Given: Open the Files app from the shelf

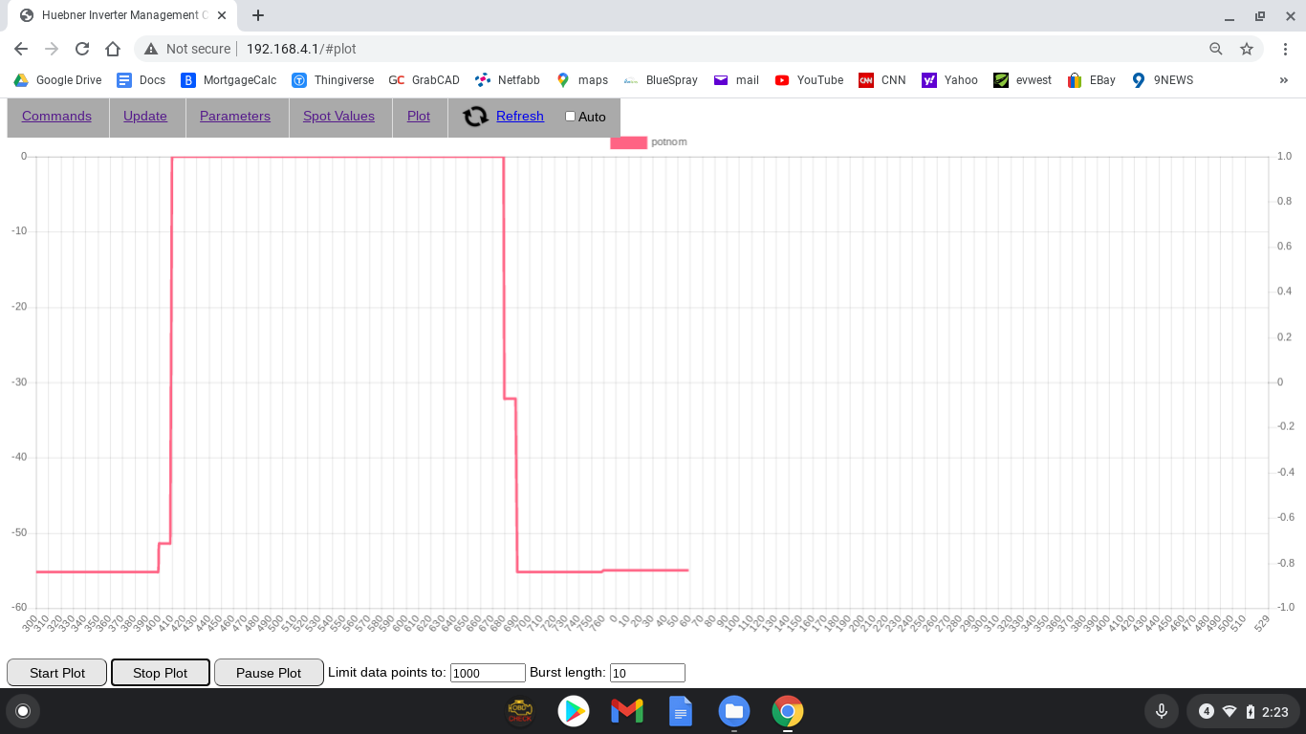Looking at the screenshot, I should 734,711.
